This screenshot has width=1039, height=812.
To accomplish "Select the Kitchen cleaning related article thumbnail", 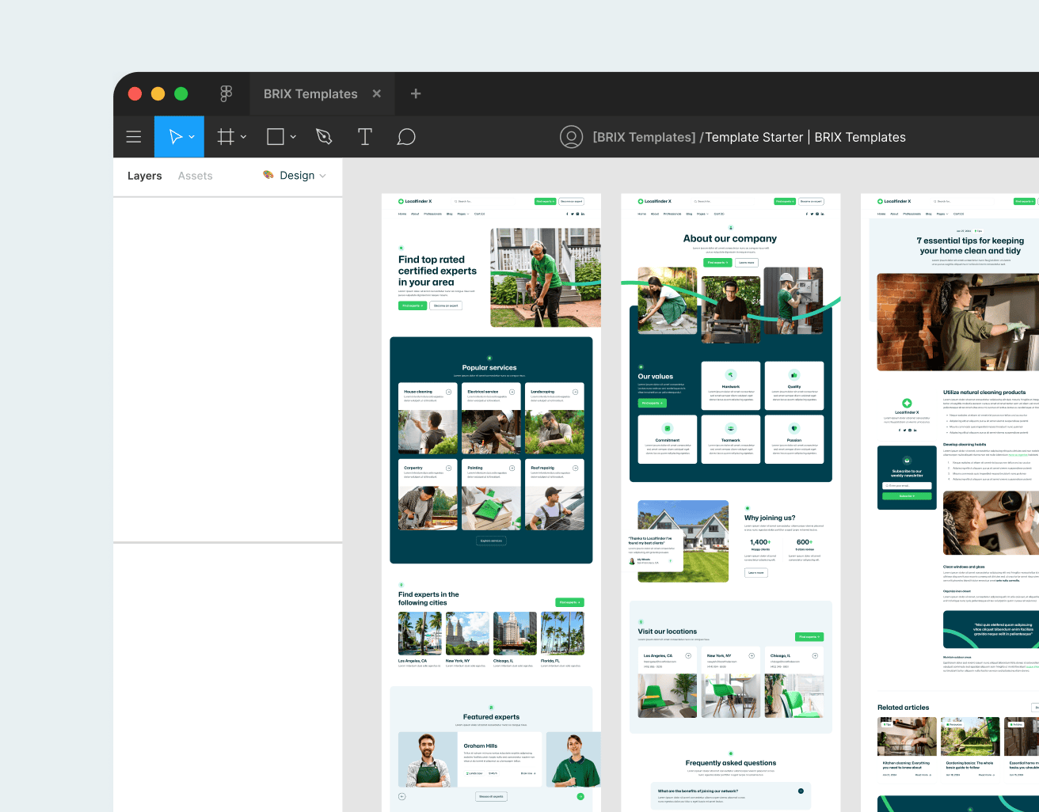I will coord(907,737).
